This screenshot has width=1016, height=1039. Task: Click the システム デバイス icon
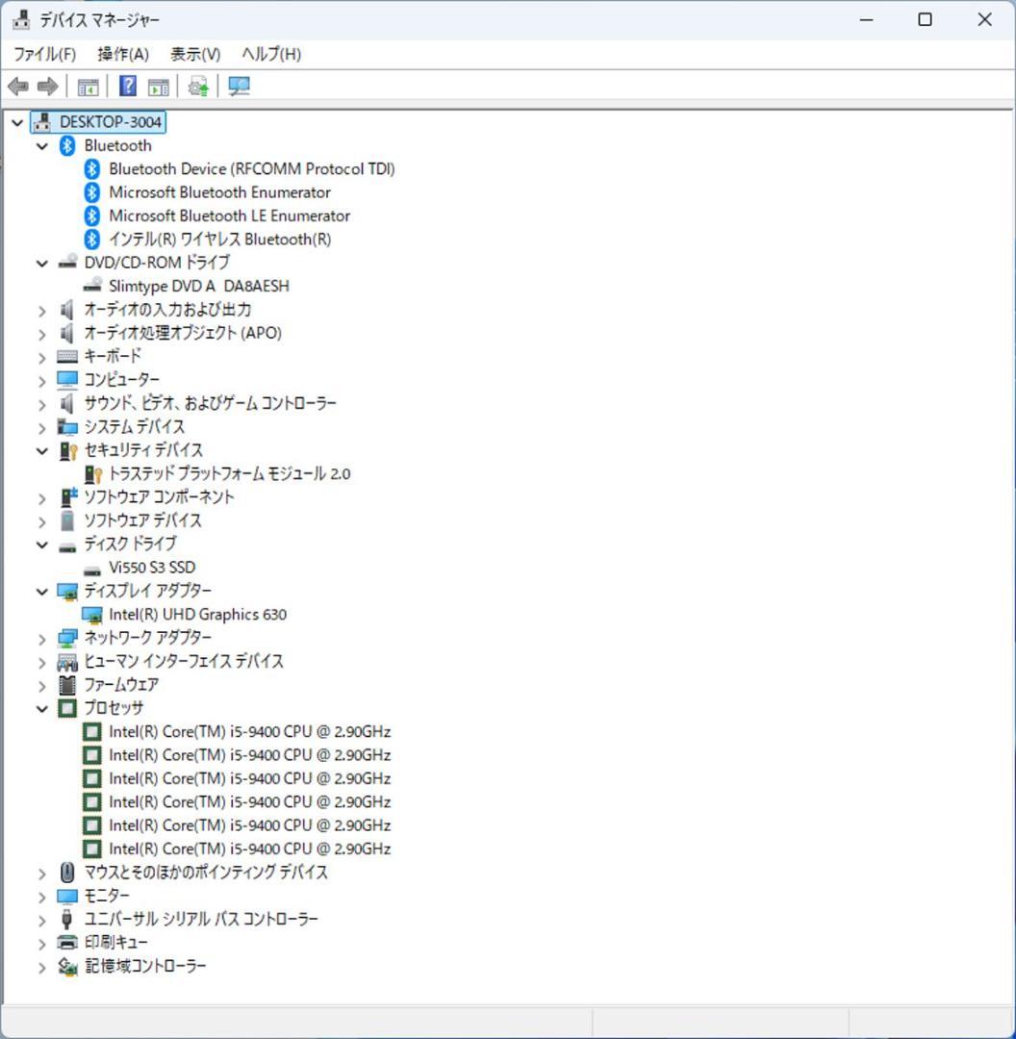point(67,427)
